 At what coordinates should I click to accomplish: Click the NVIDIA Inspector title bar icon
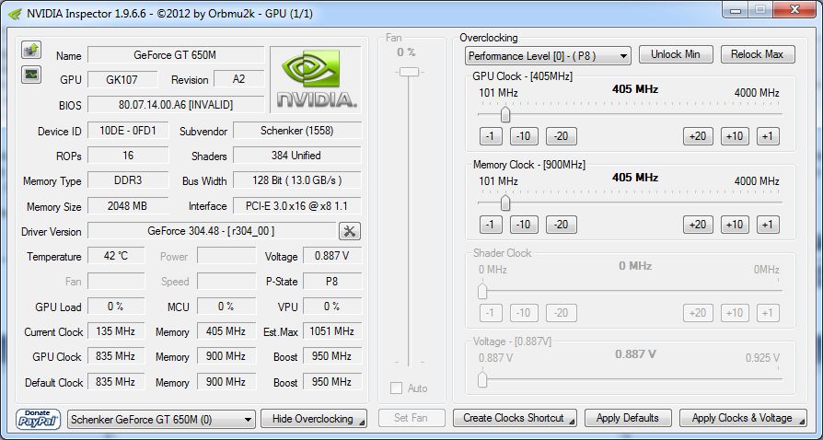(x=16, y=13)
